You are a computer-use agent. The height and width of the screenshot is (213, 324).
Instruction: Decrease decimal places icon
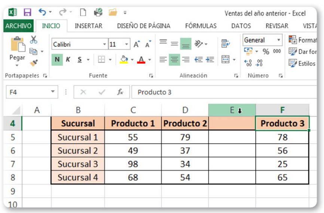(259, 63)
